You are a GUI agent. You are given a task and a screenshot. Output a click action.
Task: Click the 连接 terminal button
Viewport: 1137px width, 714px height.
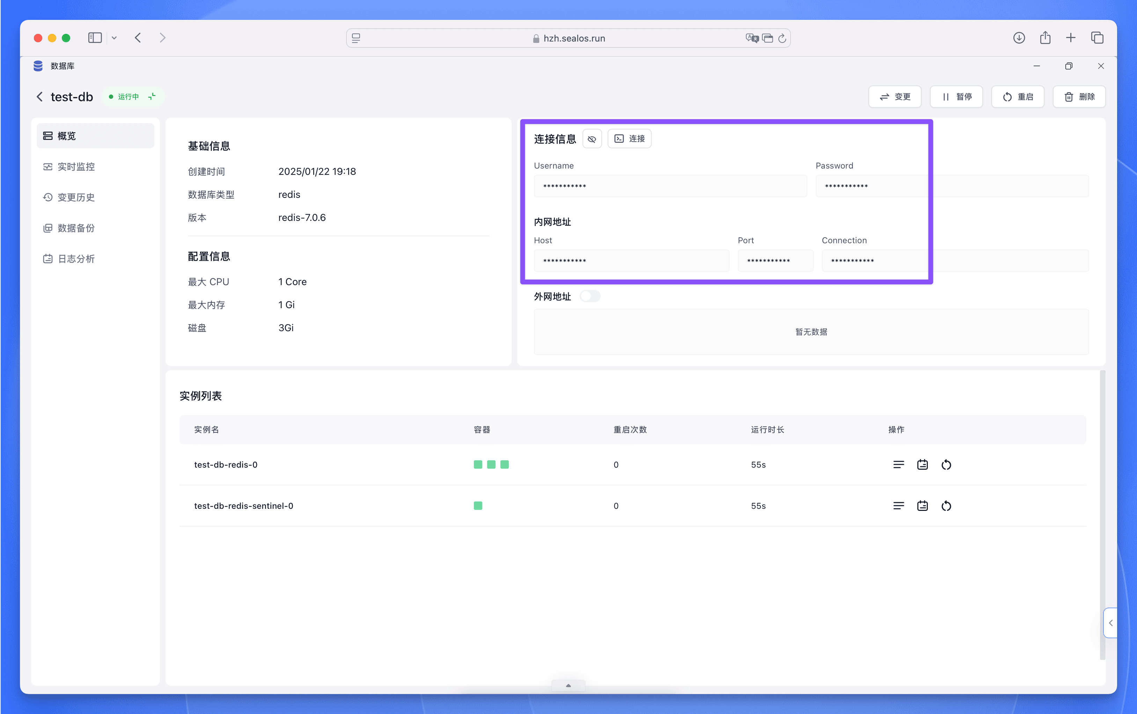[629, 139]
